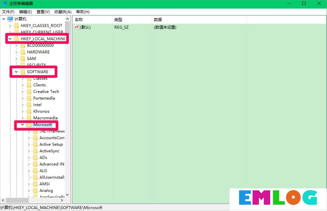Viewport: 327px width, 211px height.
Task: Click the Clients folder icon
Action: click(x=29, y=85)
